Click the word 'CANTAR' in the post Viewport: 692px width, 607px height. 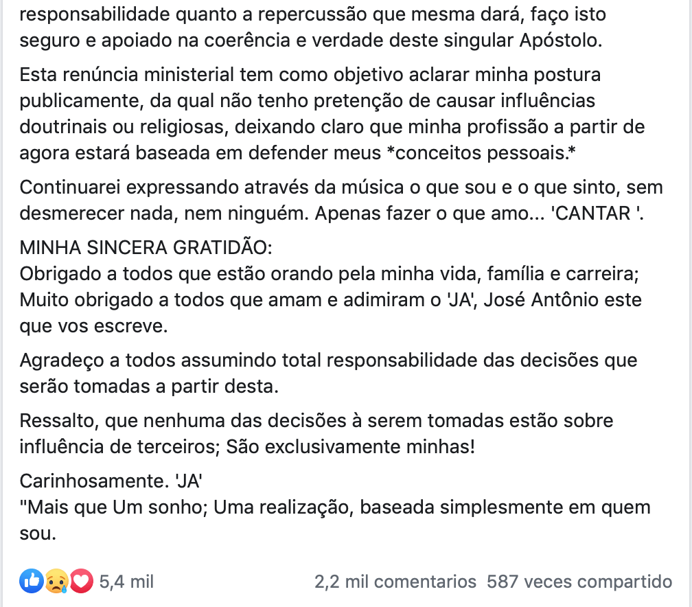(x=593, y=214)
